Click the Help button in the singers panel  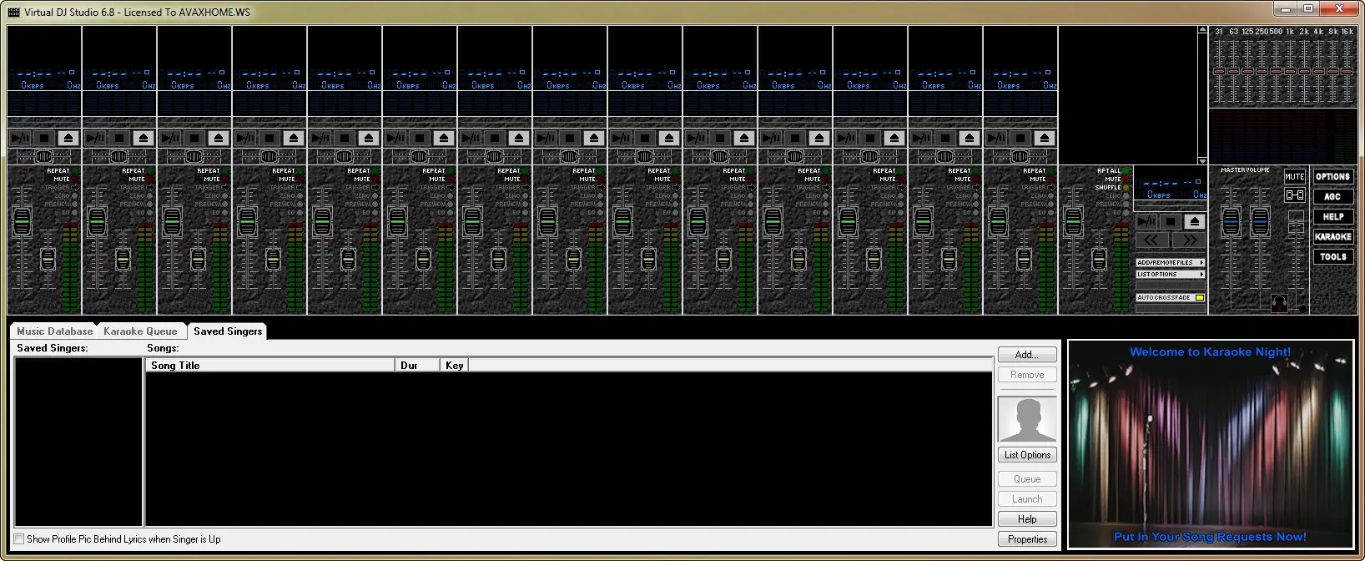pyautogui.click(x=1027, y=519)
